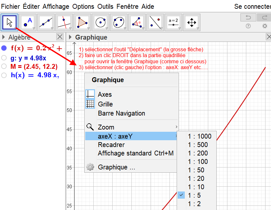
Task: Choose the Line through two points tool
Action: click(x=46, y=22)
